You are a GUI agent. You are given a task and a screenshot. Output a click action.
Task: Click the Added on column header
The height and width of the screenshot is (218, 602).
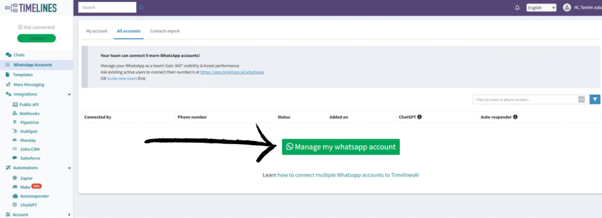click(x=339, y=117)
